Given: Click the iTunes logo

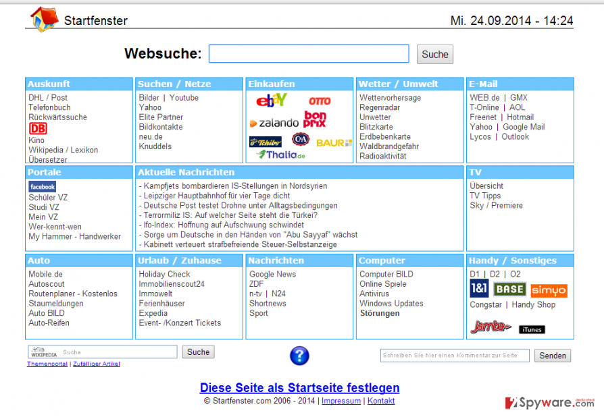Looking at the screenshot, I should click(532, 329).
